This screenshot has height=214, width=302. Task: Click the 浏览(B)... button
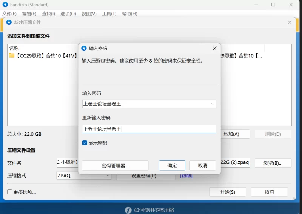273,163
